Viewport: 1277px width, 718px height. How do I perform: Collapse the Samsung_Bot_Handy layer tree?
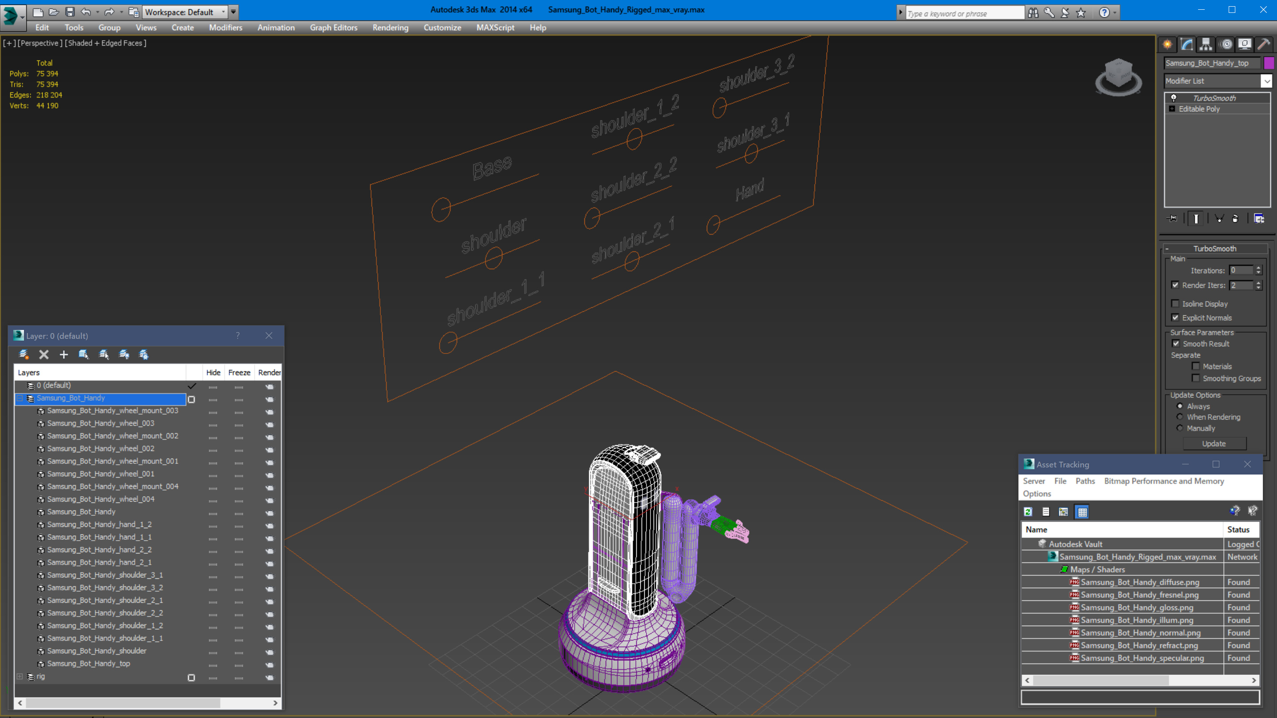(x=20, y=398)
